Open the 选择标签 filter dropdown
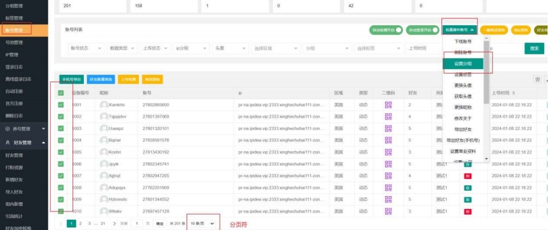Screen dimensions: 550x230 pyautogui.click(x=379, y=48)
